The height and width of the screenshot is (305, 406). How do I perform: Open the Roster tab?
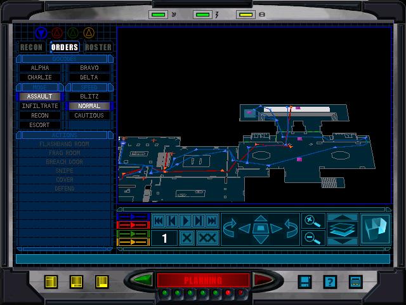[98, 47]
